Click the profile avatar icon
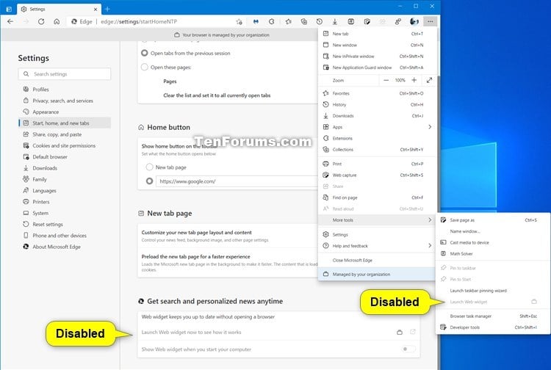The height and width of the screenshot is (370, 551). point(414,21)
